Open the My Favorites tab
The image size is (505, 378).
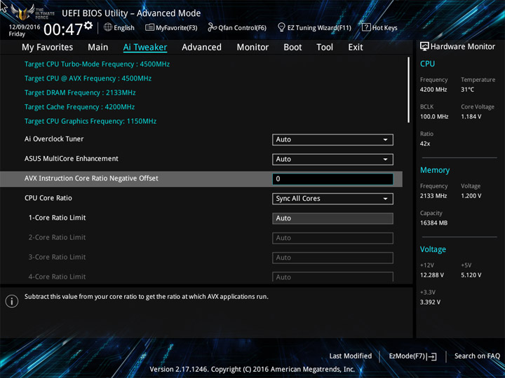click(48, 48)
